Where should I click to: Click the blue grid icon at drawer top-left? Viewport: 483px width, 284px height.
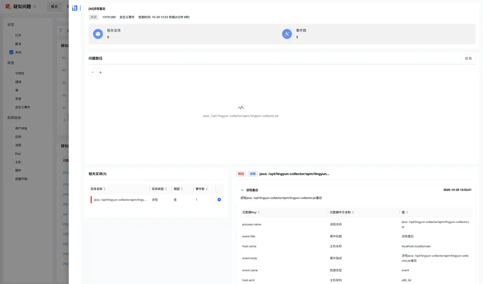coord(74,8)
